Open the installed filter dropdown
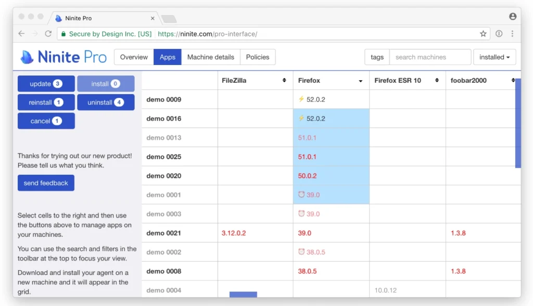This screenshot has width=533, height=306. tap(494, 57)
